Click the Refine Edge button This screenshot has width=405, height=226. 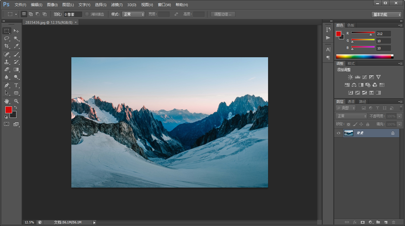[x=223, y=14]
